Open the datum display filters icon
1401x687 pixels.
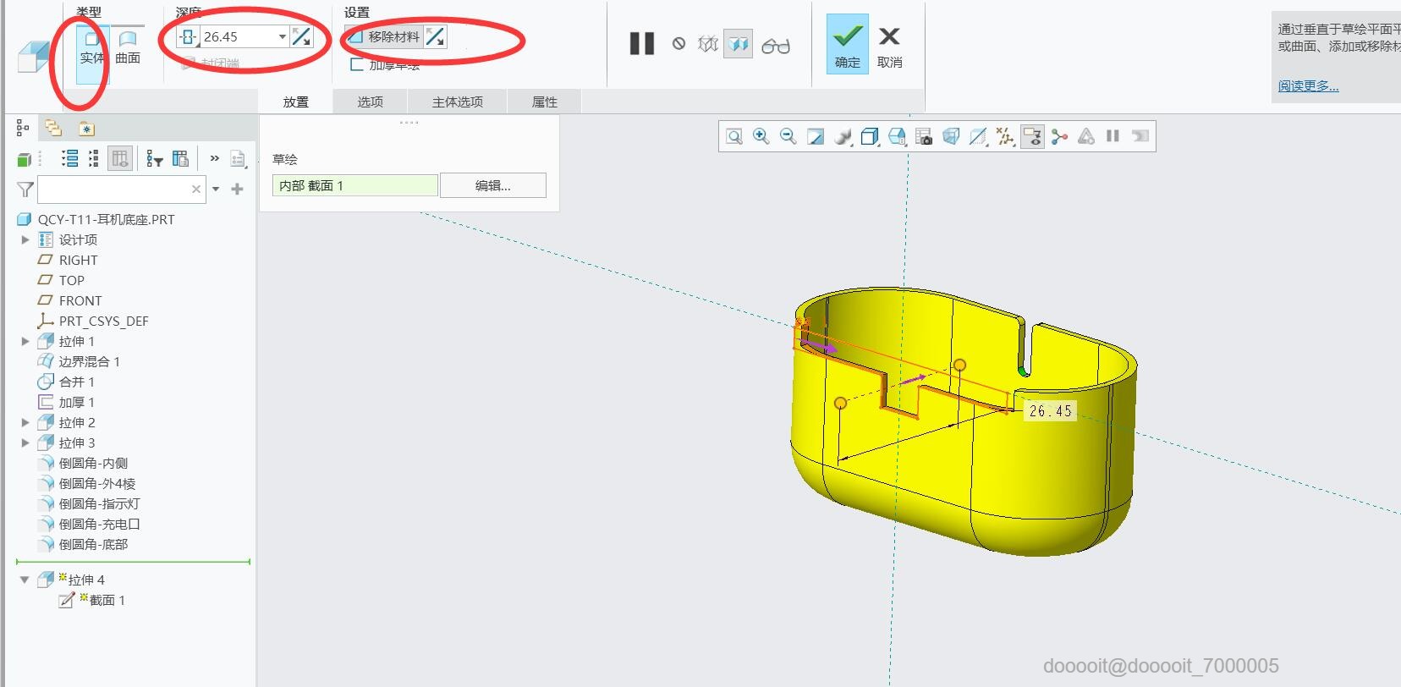coord(1005,136)
